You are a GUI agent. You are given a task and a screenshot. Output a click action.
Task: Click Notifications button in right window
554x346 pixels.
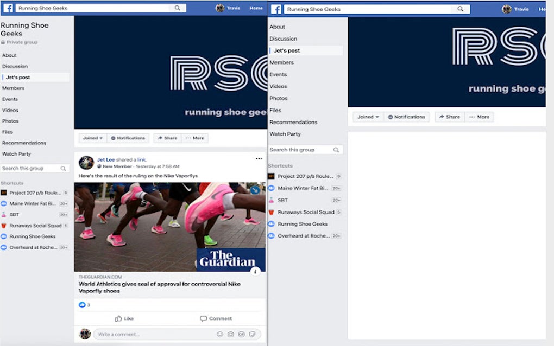tap(407, 117)
